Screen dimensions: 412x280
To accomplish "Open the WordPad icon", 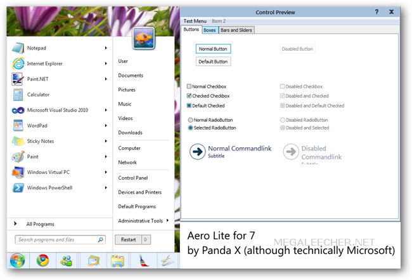I will [x=18, y=126].
